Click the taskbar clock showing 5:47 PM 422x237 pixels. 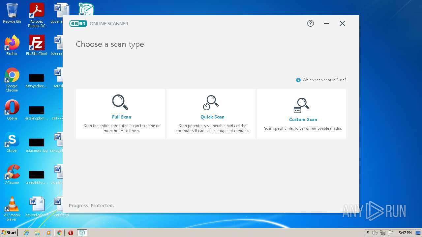pos(405,233)
